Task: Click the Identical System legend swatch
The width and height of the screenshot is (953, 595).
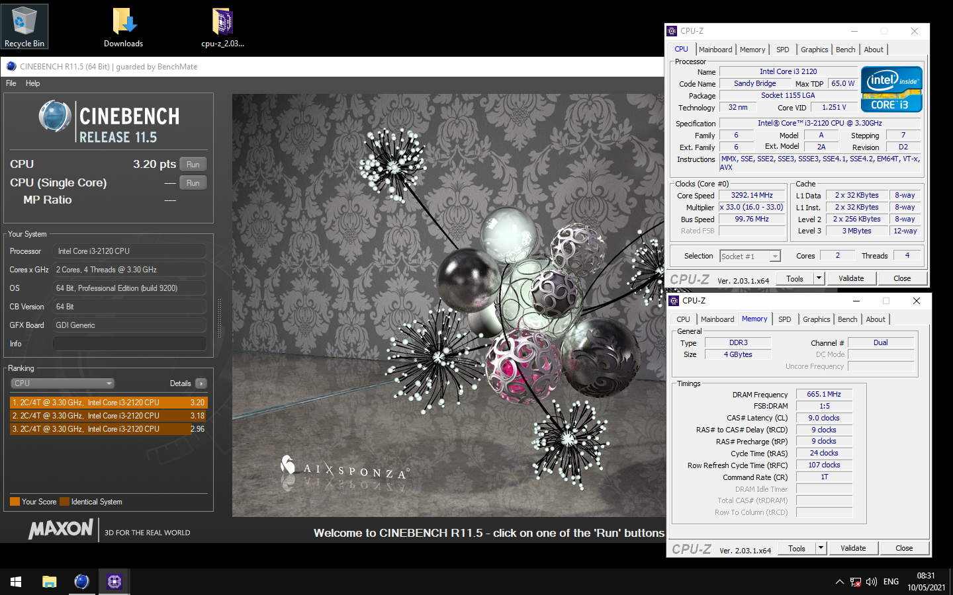Action: [x=64, y=502]
